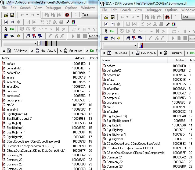The image size is (195, 170).
Task: Wrench tool icon in Bommon.dll window
Action: (x=168, y=24)
